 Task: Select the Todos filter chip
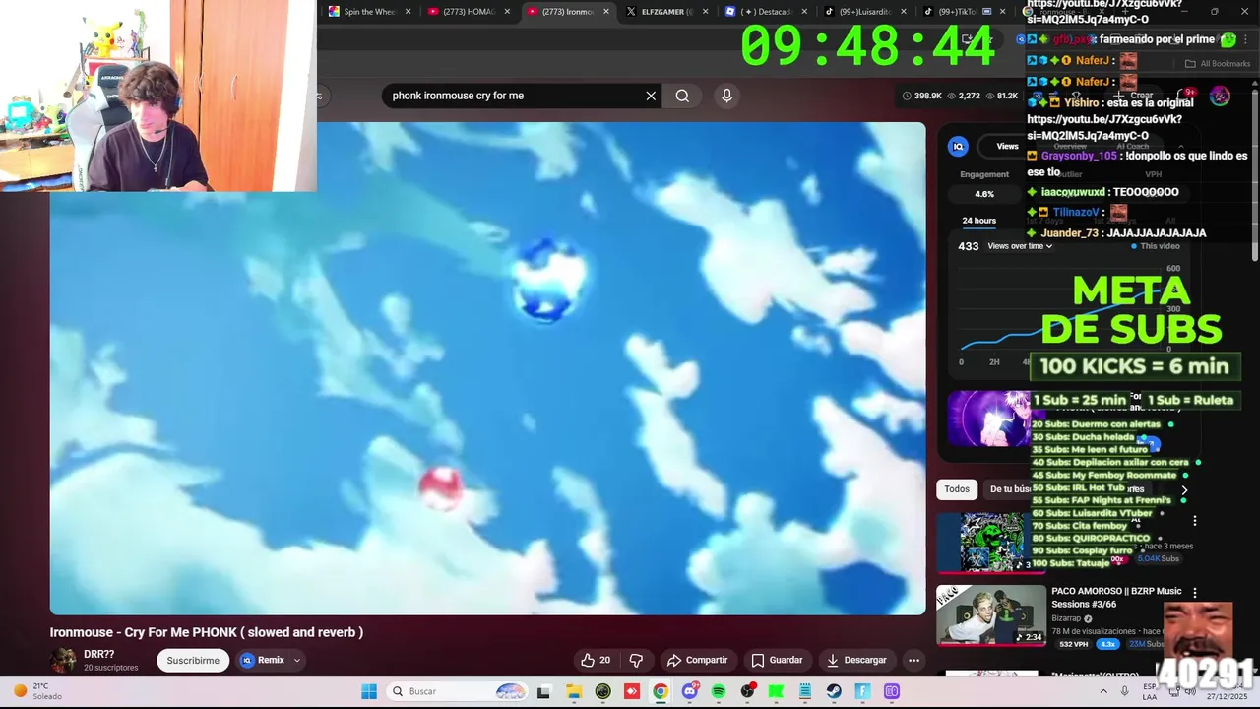(957, 489)
